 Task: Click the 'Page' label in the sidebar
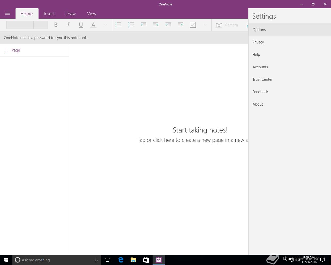point(16,50)
